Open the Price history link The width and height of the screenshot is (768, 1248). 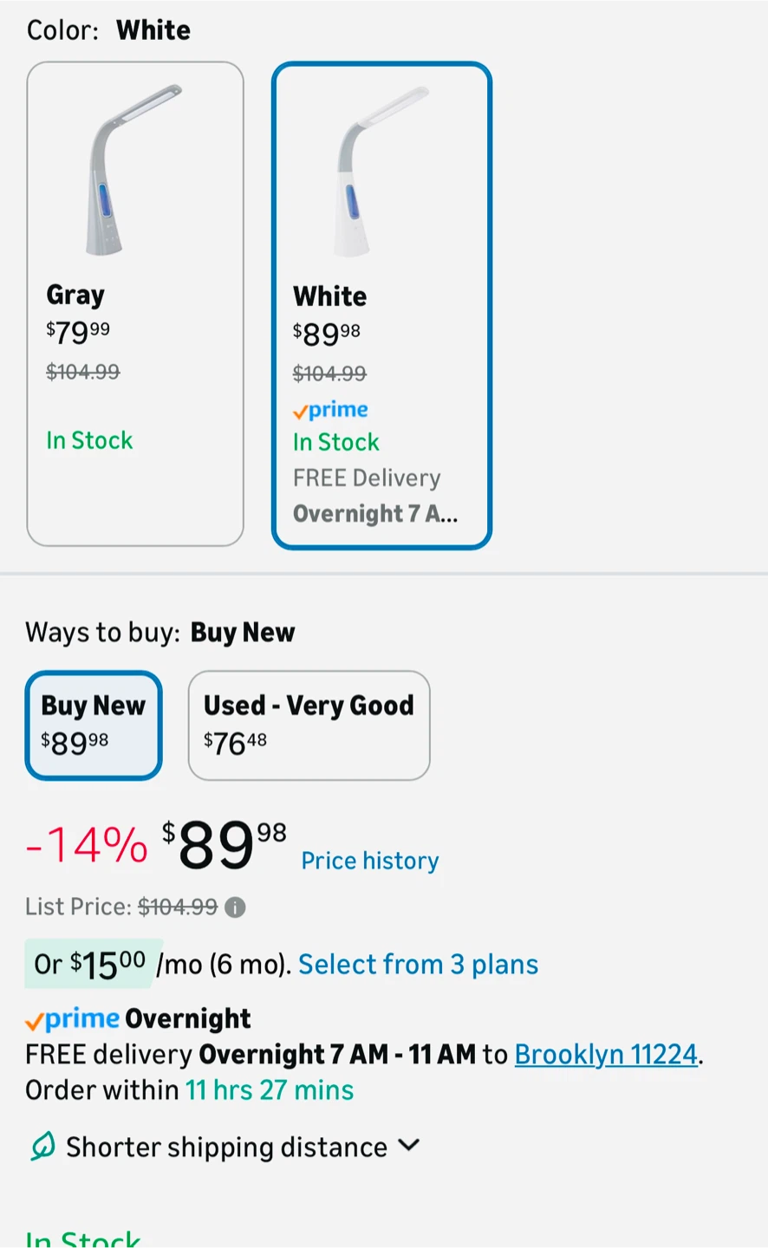pos(369,861)
